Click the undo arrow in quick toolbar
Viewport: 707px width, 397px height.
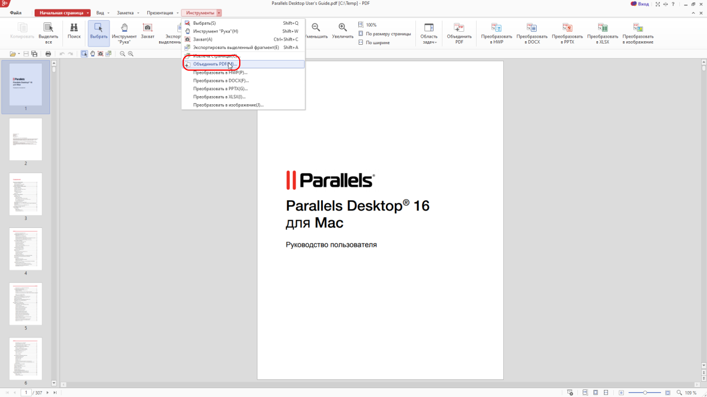(x=62, y=54)
